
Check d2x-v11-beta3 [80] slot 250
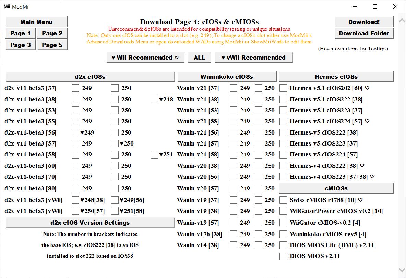click(115, 188)
